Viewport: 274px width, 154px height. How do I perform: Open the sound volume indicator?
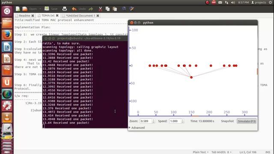[x=233, y=3]
